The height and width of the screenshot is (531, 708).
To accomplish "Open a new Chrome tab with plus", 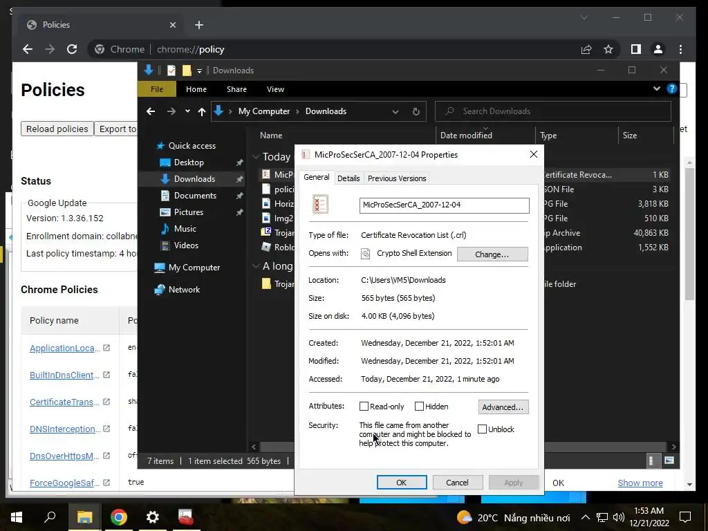I will 199,25.
